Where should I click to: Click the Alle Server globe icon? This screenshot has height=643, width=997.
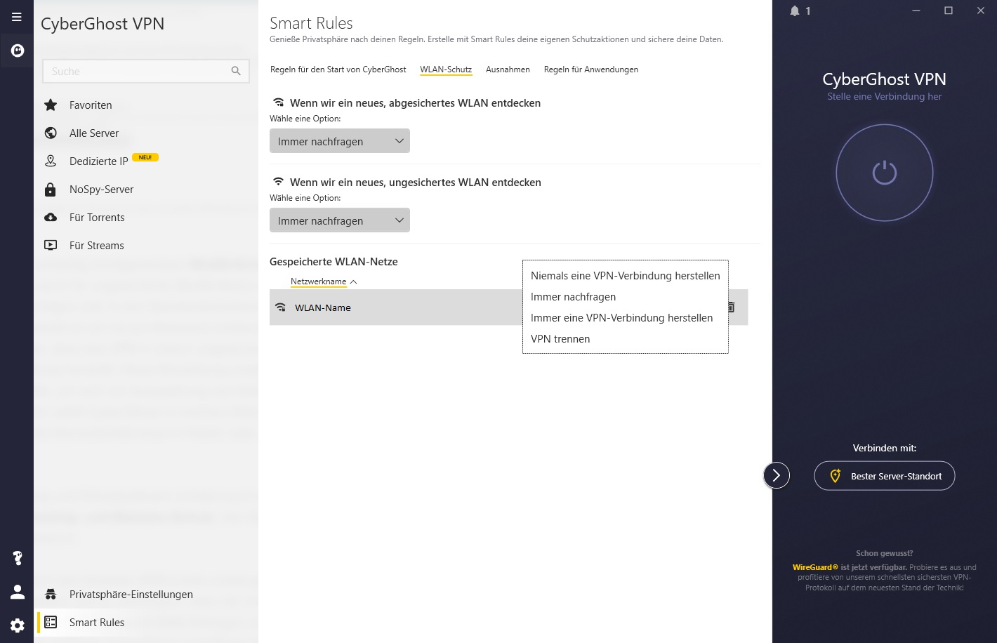pos(51,133)
